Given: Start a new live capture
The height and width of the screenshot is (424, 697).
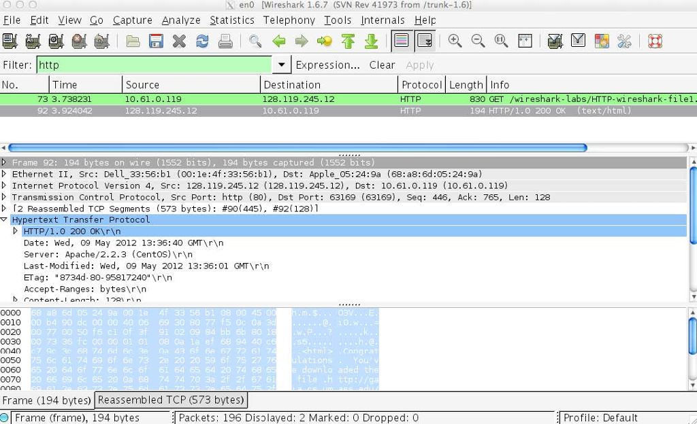Looking at the screenshot, I should point(55,41).
